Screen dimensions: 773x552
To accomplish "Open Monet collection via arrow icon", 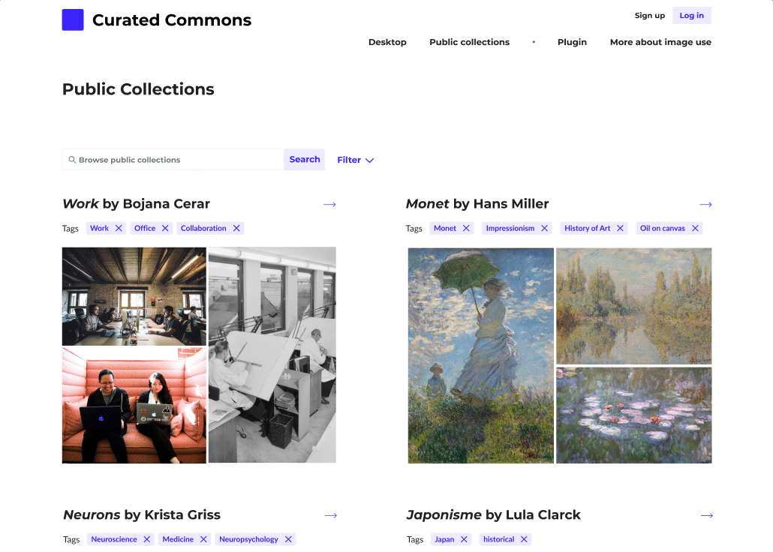I will coord(705,205).
